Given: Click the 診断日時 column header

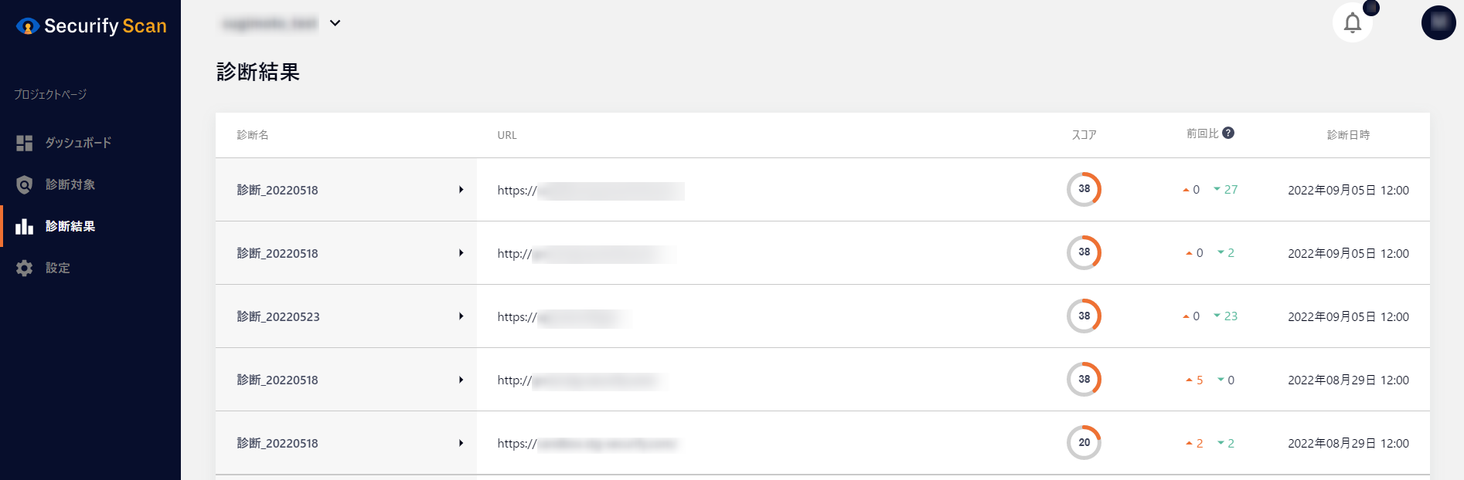Looking at the screenshot, I should click(x=1348, y=135).
